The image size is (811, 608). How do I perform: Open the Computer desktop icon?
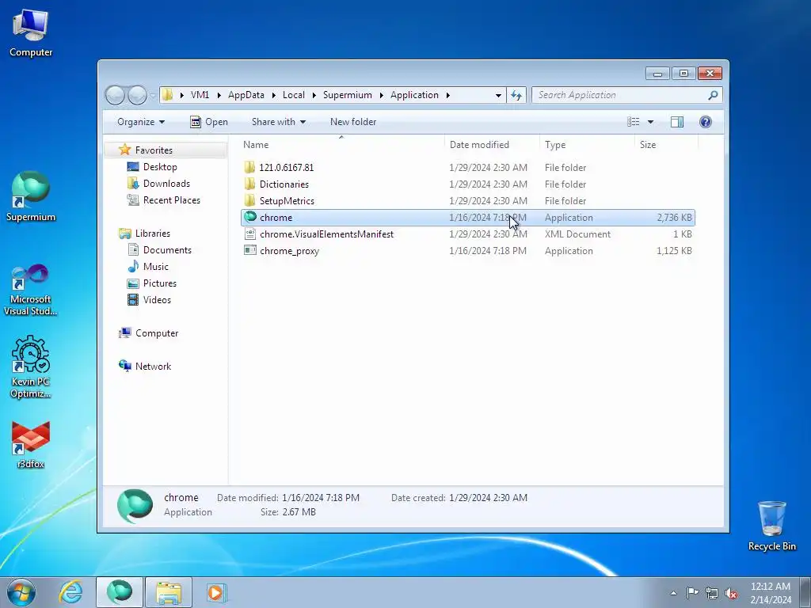31,33
